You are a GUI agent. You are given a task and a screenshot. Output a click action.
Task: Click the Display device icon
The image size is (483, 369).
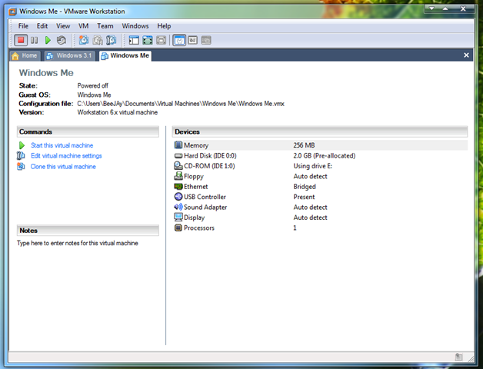coord(178,217)
